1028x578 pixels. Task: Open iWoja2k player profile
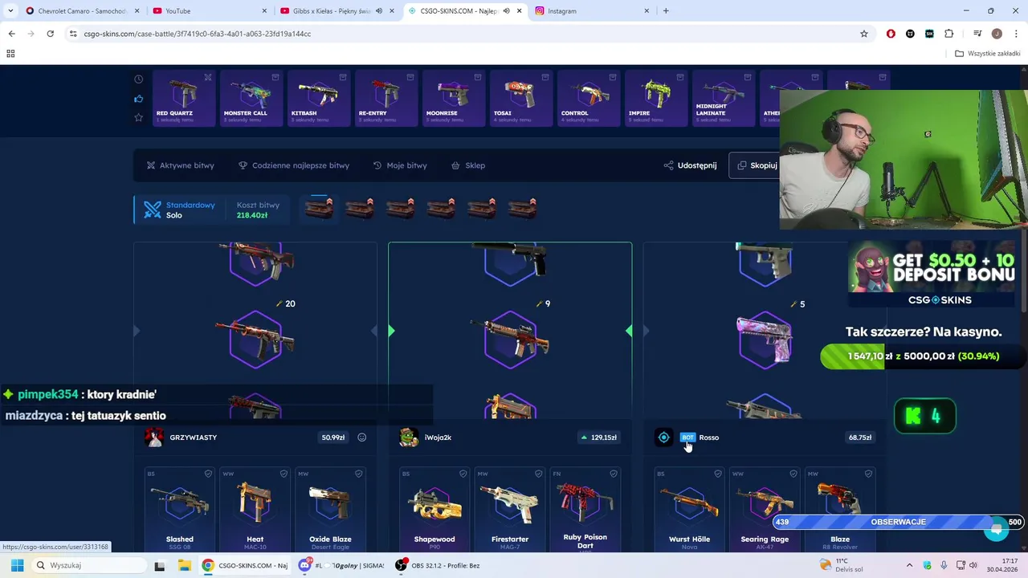(438, 438)
